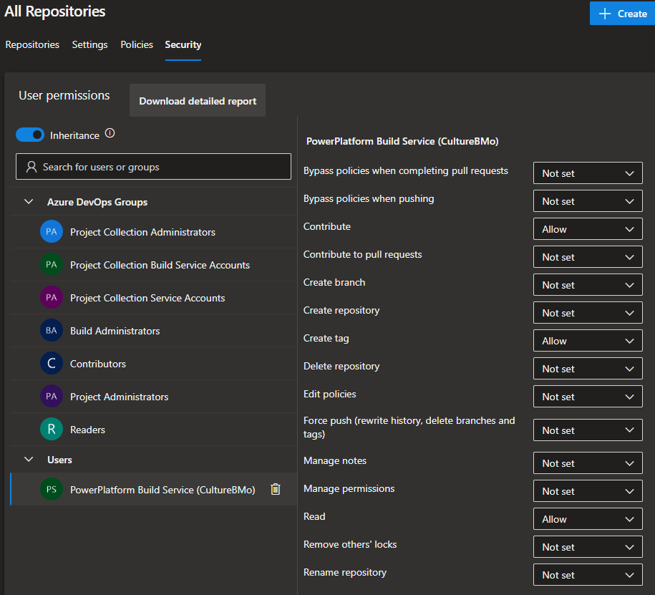Select Readers avatar icon
Screen dimensions: 655x595
tap(52, 429)
